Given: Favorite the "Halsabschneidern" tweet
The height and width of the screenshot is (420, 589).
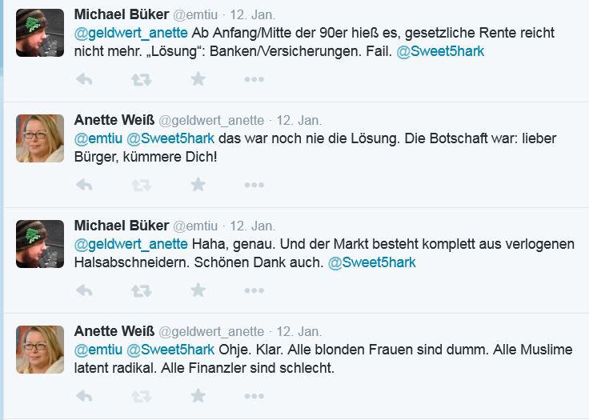Looking at the screenshot, I should tap(198, 290).
